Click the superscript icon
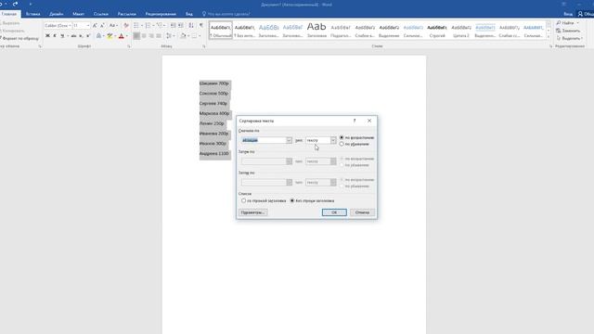594x334 pixels. click(x=88, y=35)
